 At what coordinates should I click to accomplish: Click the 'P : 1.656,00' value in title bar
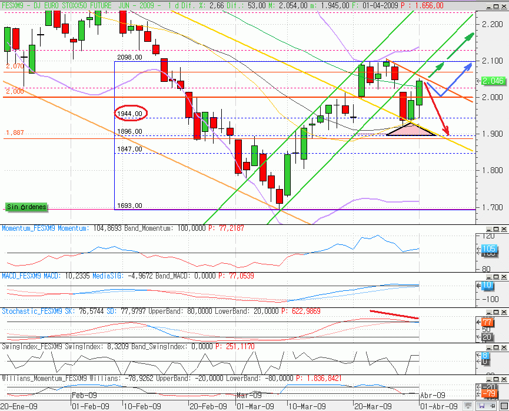tap(422, 5)
